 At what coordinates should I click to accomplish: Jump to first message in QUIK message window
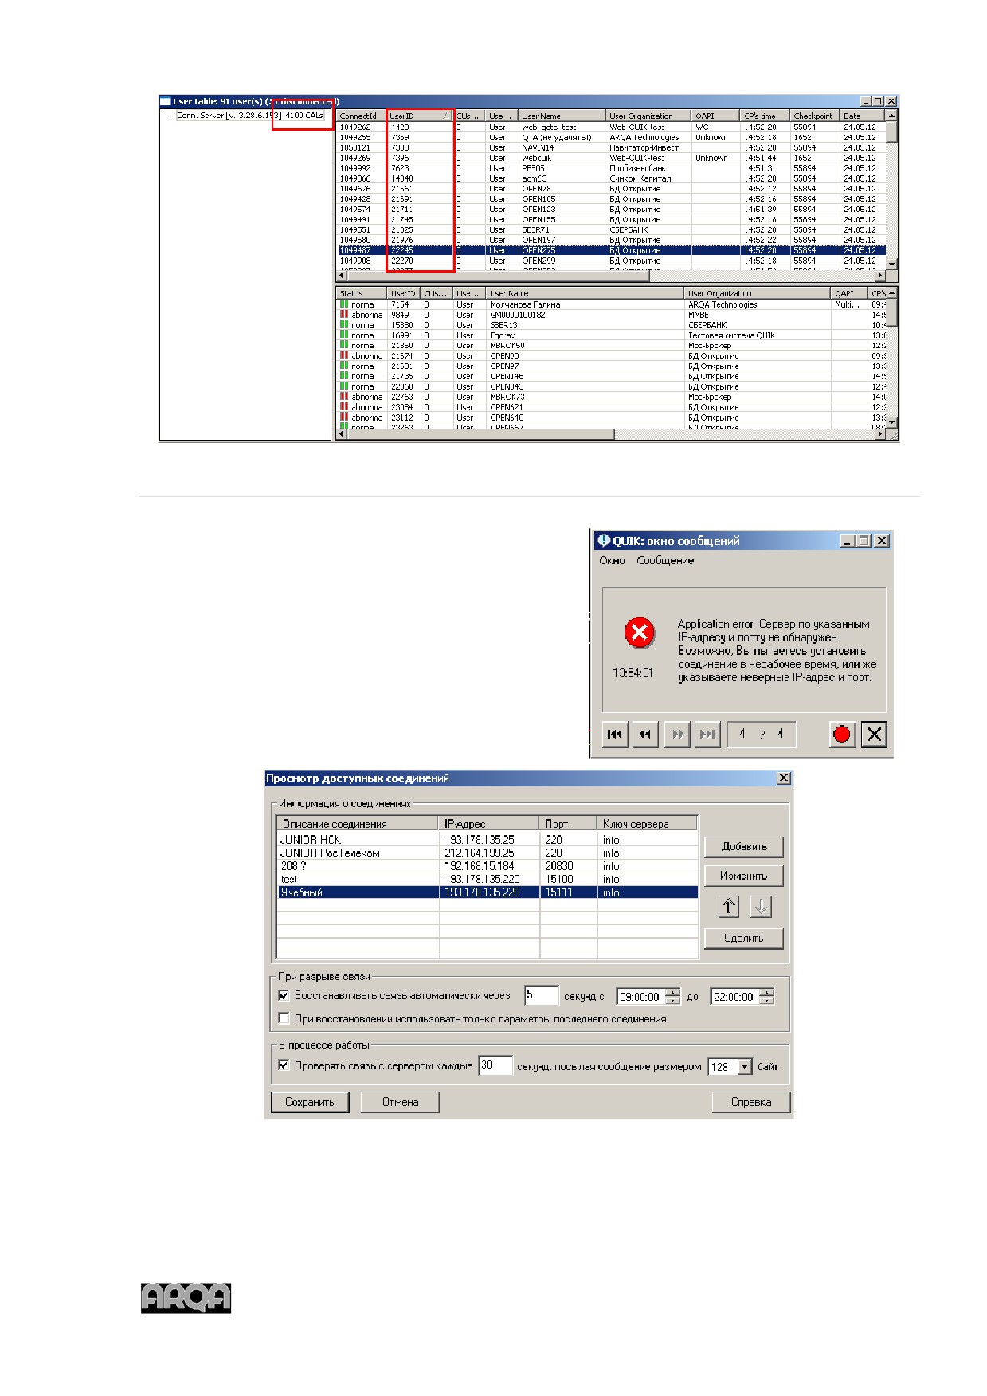pos(615,735)
